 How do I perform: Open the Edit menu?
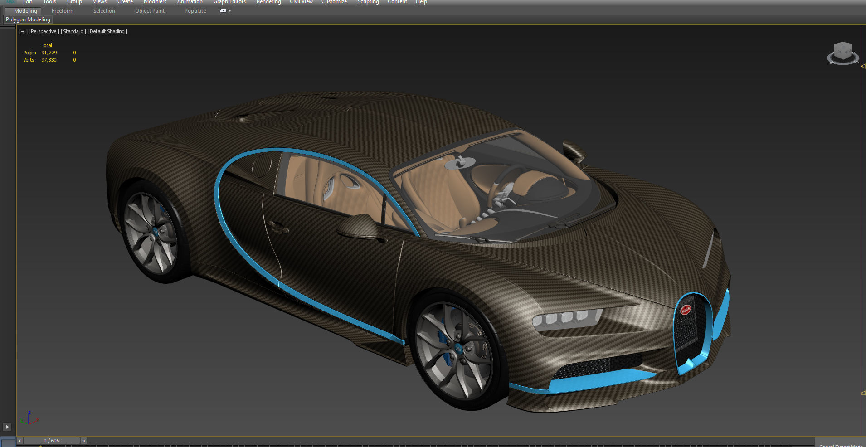(x=28, y=2)
